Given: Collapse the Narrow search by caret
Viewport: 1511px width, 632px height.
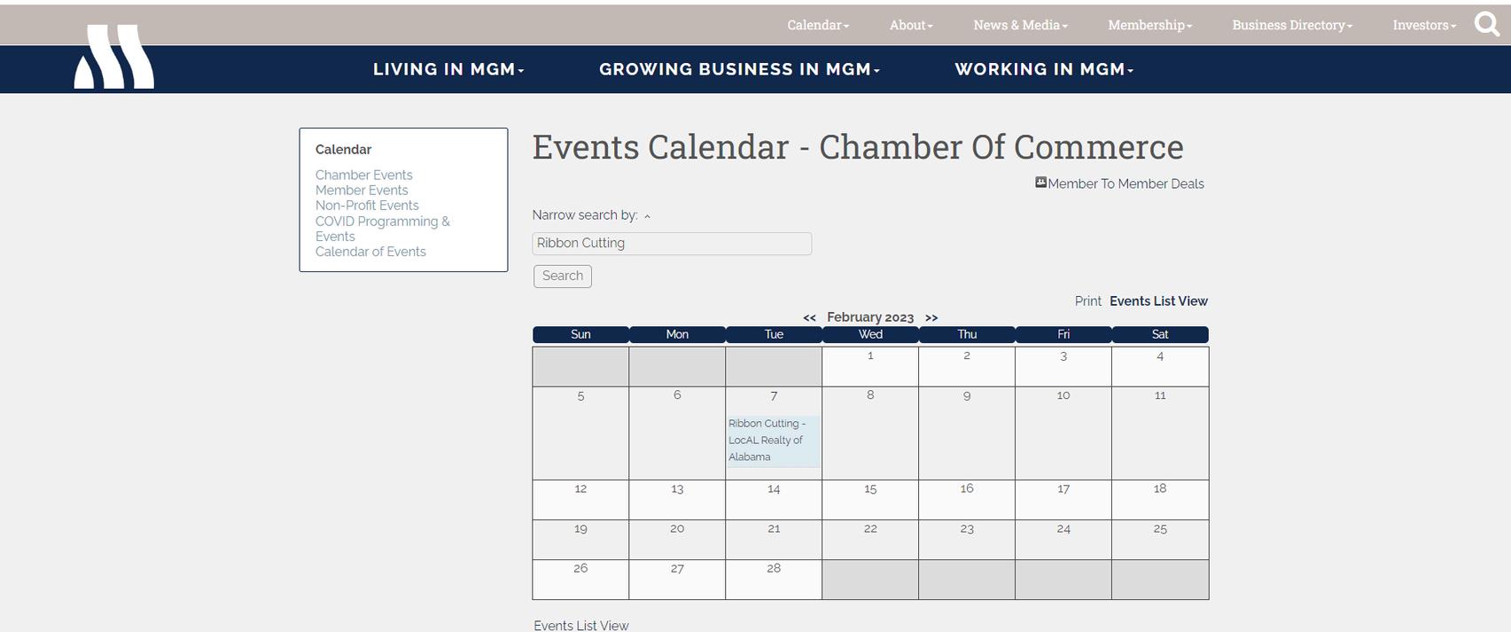Looking at the screenshot, I should [x=647, y=216].
